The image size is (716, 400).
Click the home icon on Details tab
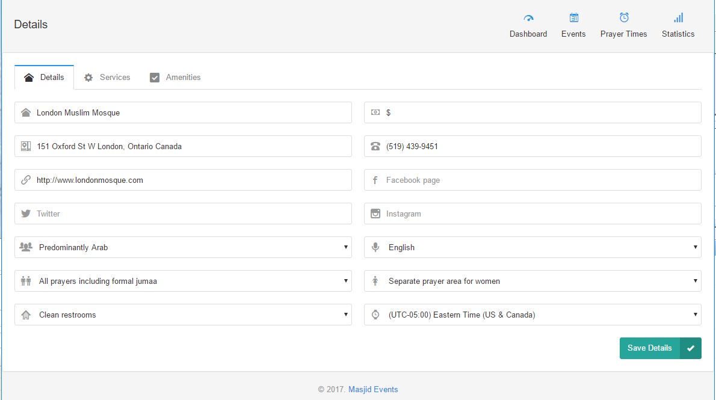pos(29,77)
